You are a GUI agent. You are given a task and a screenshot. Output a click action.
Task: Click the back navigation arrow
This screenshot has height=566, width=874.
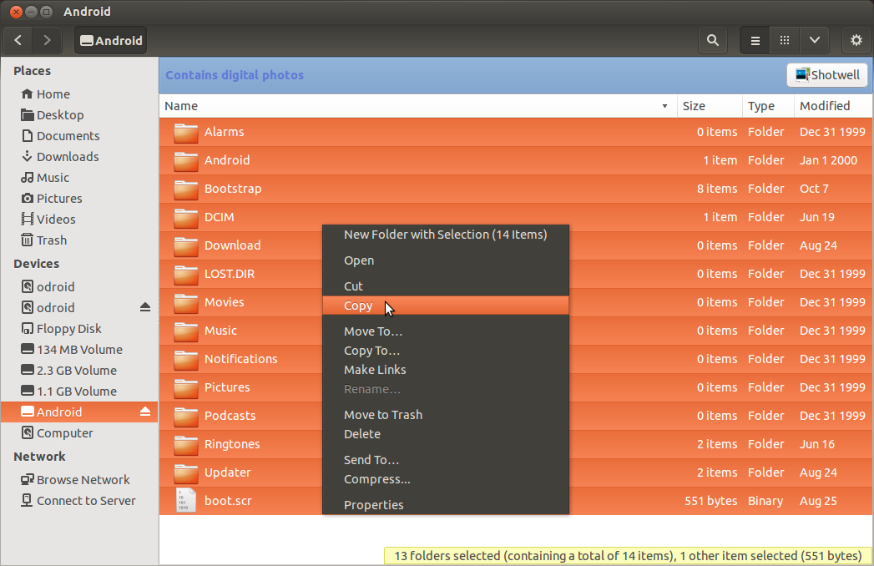pos(18,39)
